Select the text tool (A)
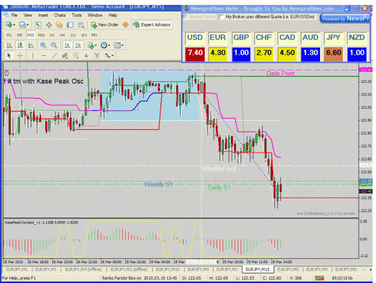 click(x=86, y=56)
